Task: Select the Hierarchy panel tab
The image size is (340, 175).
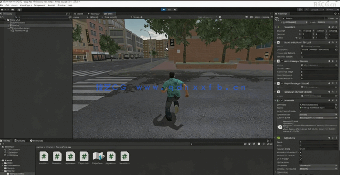Action: click(x=7, y=14)
